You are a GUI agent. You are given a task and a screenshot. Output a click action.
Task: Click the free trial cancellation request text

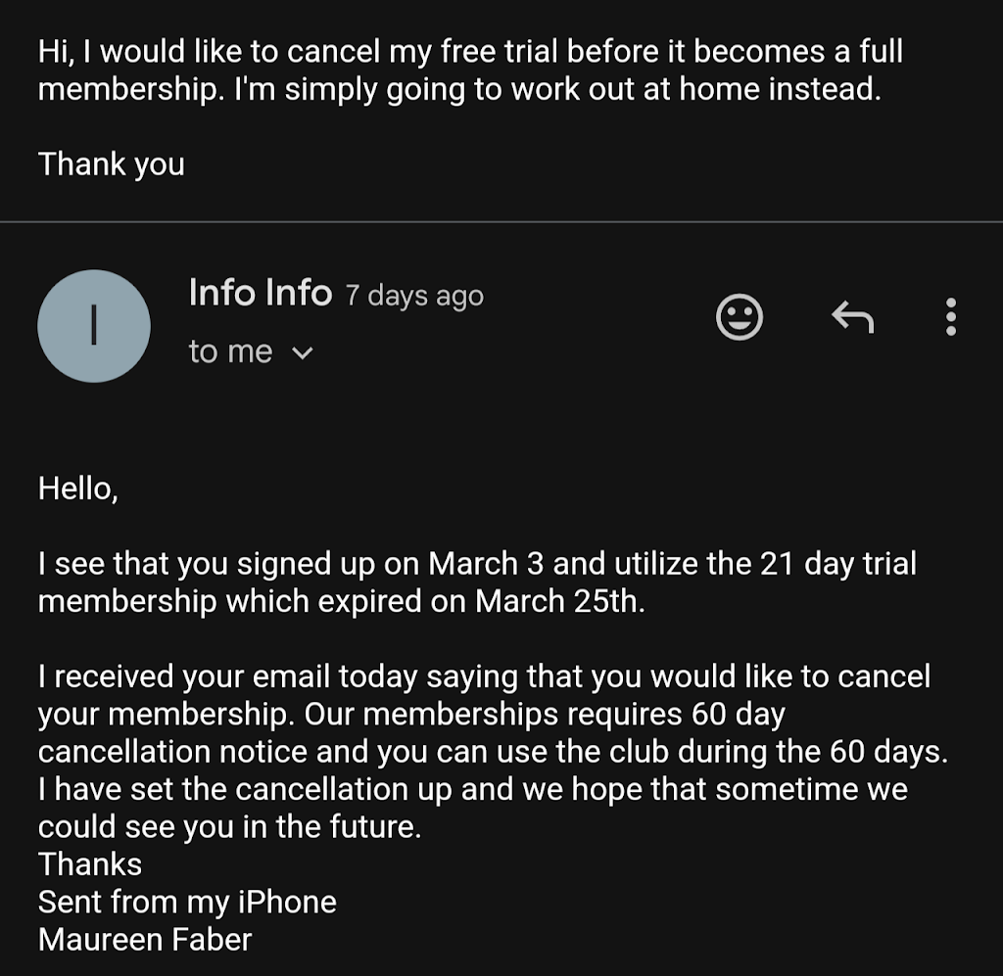point(470,70)
